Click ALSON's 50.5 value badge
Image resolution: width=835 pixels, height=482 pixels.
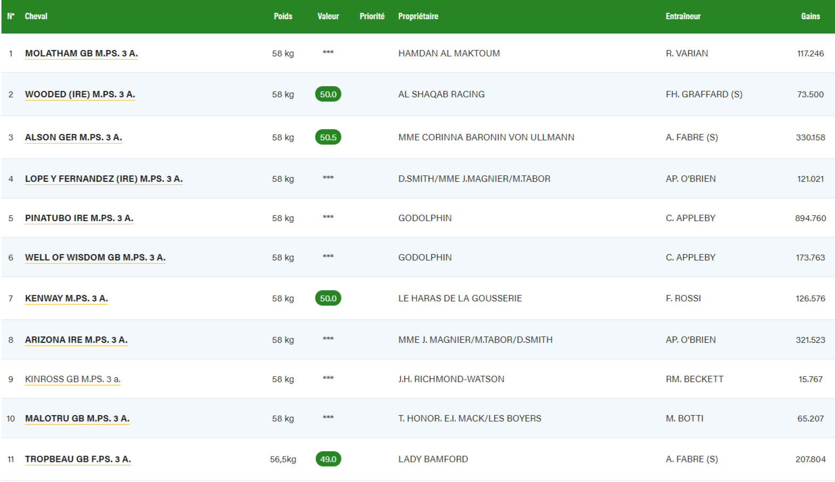point(328,137)
